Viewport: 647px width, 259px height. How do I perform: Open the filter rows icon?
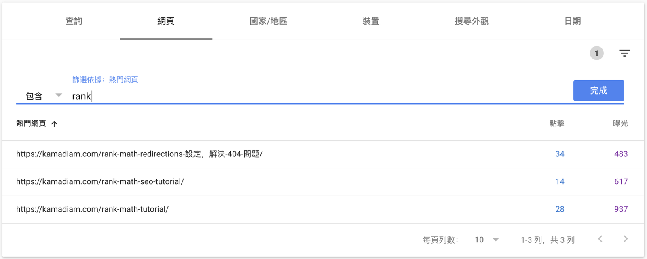coord(624,53)
